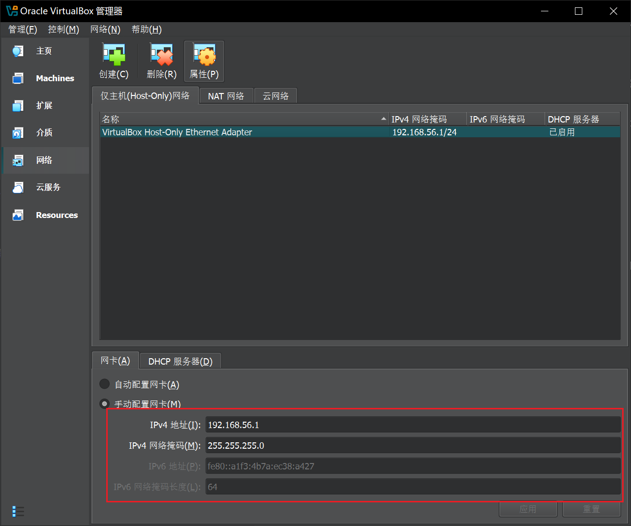Open the 云服务 cloud services sidebar item
The height and width of the screenshot is (526, 631).
click(x=45, y=187)
